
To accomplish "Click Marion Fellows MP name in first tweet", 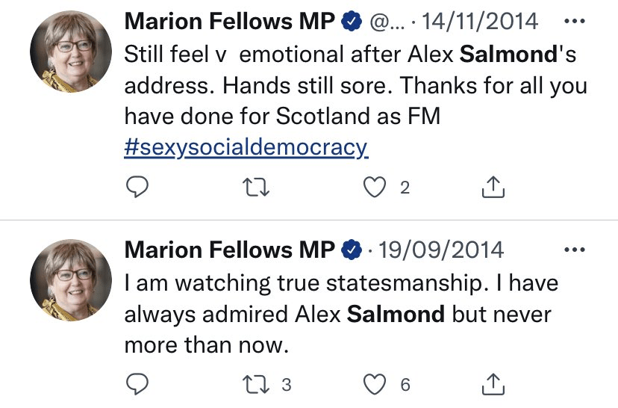I will (229, 22).
